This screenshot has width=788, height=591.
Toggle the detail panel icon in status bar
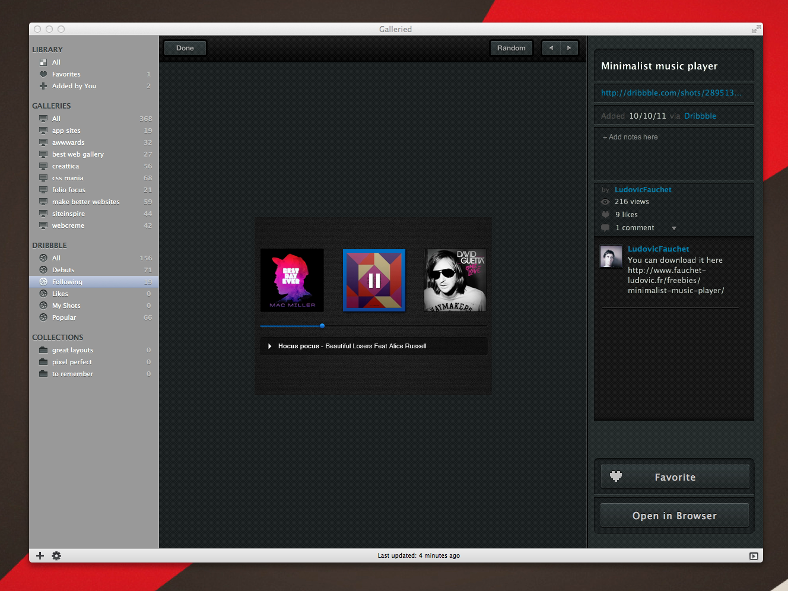click(x=754, y=556)
